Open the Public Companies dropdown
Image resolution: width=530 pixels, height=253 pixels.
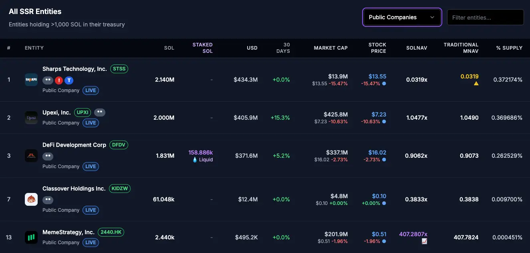pyautogui.click(x=402, y=17)
